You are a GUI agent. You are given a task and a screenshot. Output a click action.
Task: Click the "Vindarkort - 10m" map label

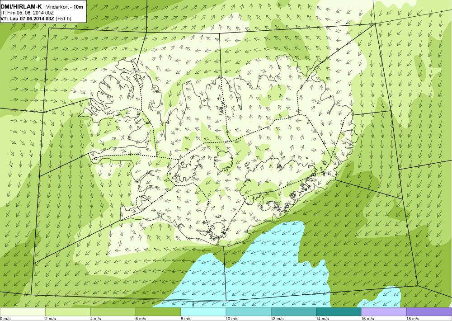[65, 6]
